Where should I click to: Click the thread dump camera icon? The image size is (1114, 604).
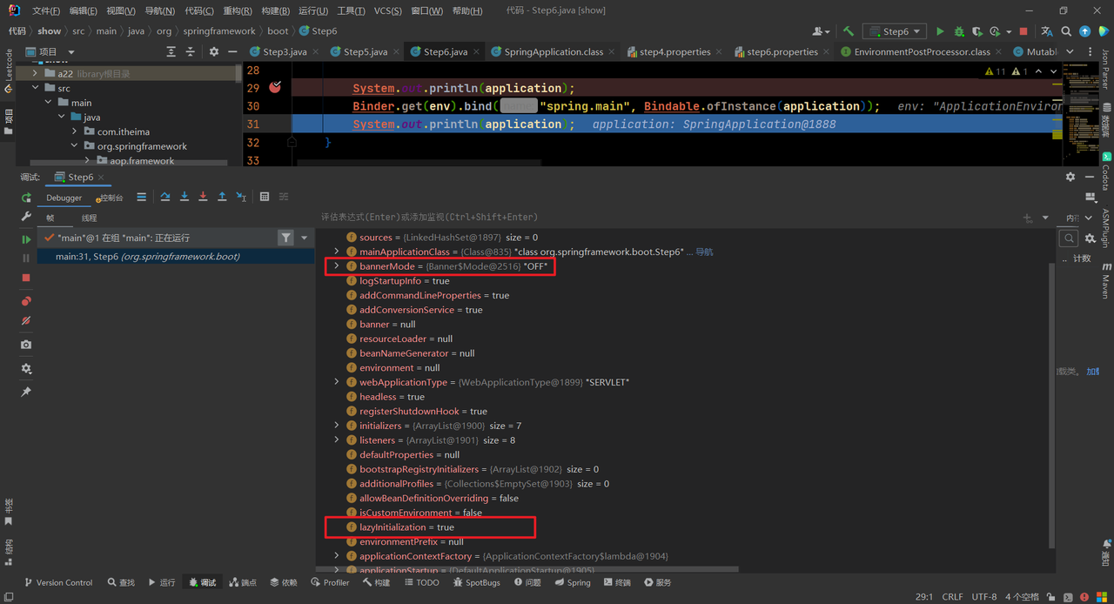(26, 345)
